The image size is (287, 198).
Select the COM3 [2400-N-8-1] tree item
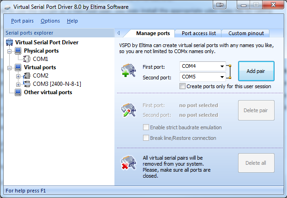point(57,84)
